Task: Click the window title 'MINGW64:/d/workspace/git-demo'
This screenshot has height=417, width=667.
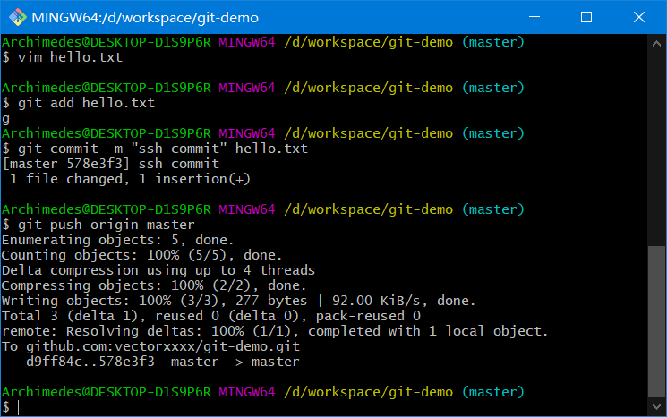Action: [145, 17]
